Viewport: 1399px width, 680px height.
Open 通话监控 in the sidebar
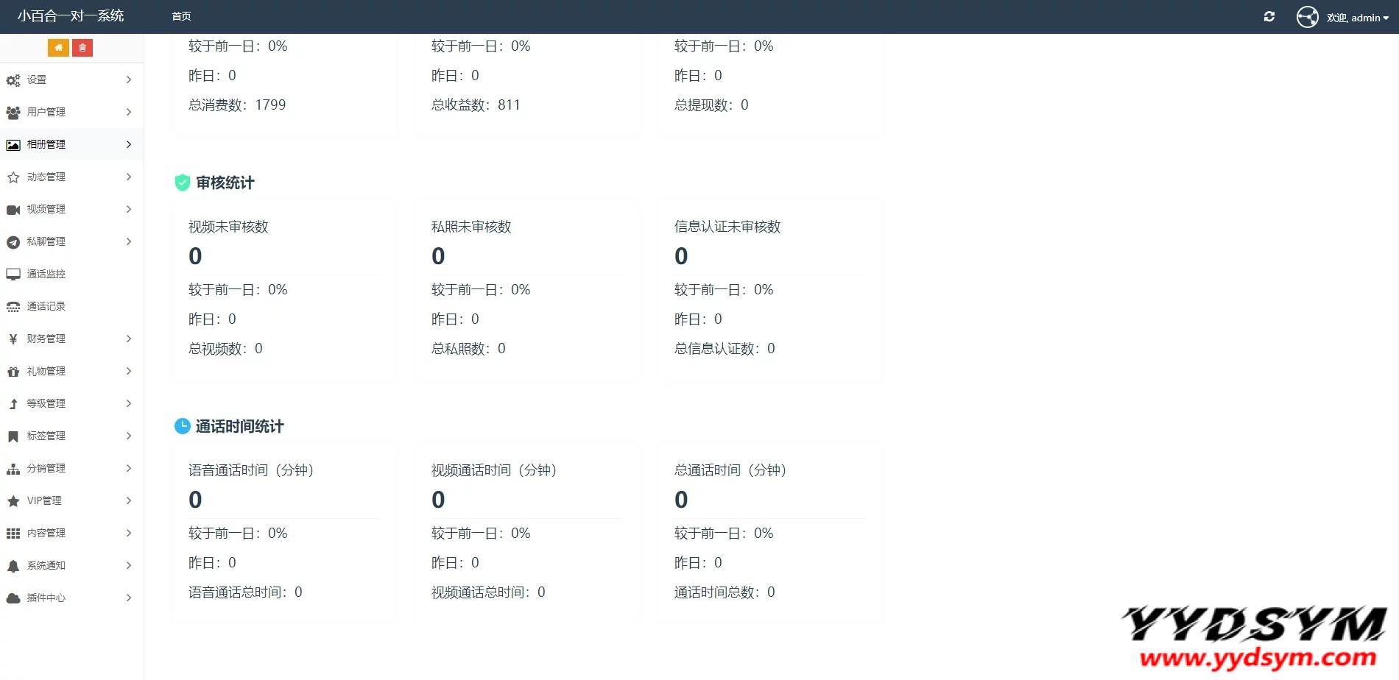pyautogui.click(x=71, y=274)
